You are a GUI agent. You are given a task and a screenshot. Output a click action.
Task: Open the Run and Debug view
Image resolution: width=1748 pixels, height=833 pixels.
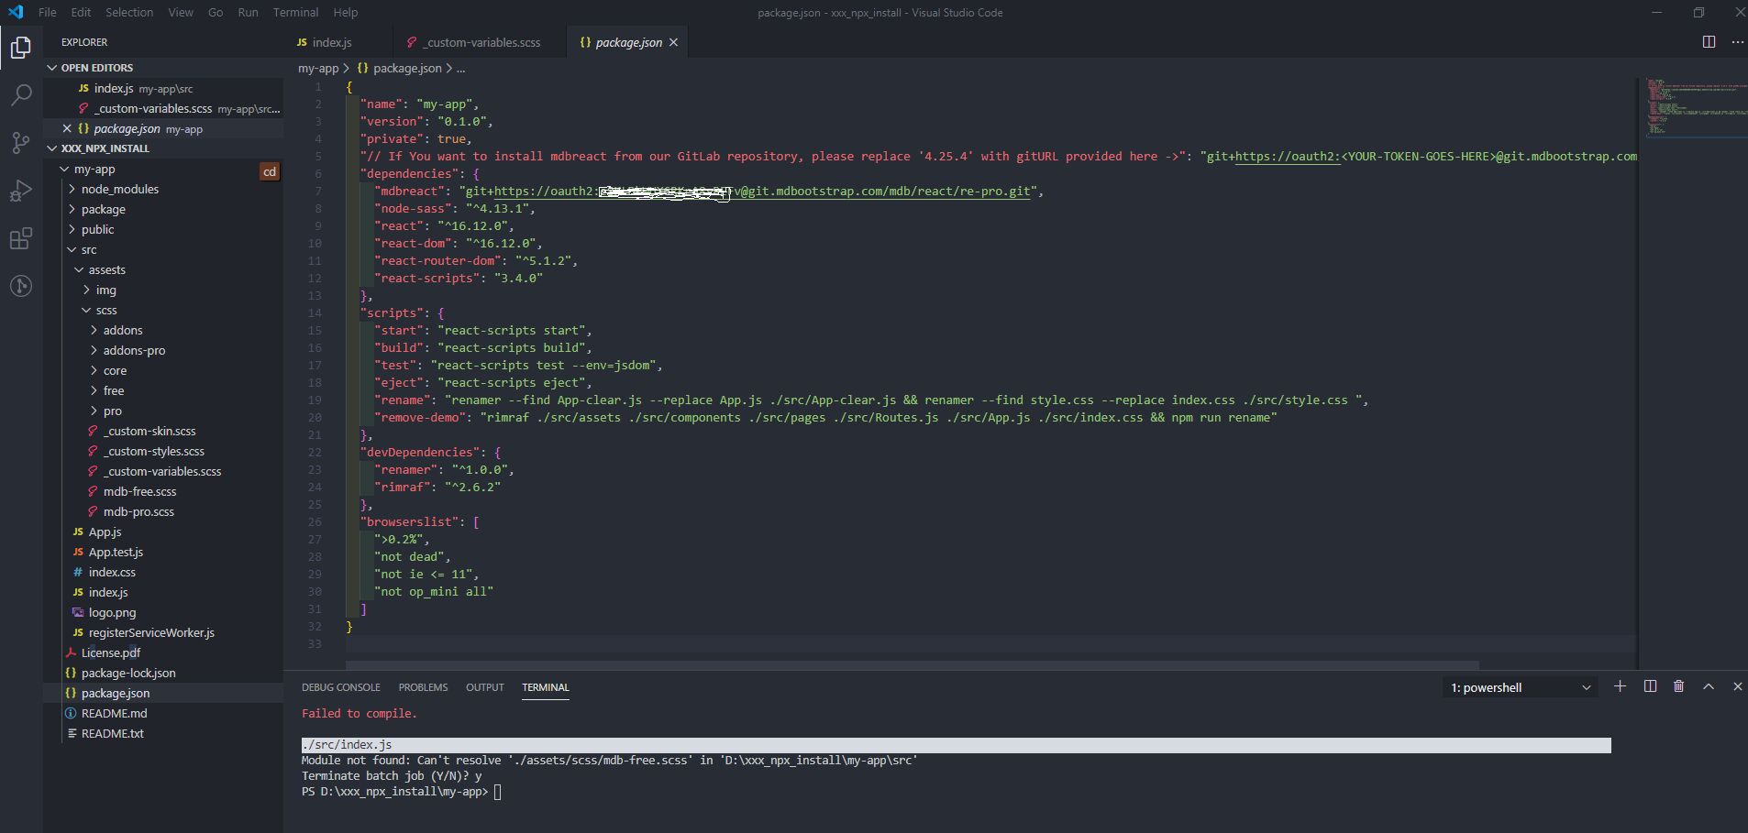[20, 191]
